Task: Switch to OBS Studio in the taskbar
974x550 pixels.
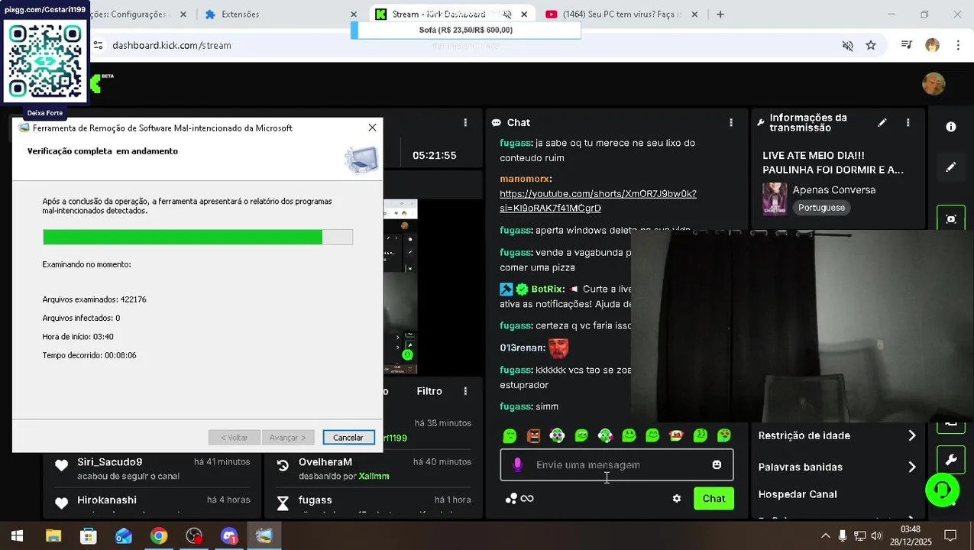Action: pos(194,536)
